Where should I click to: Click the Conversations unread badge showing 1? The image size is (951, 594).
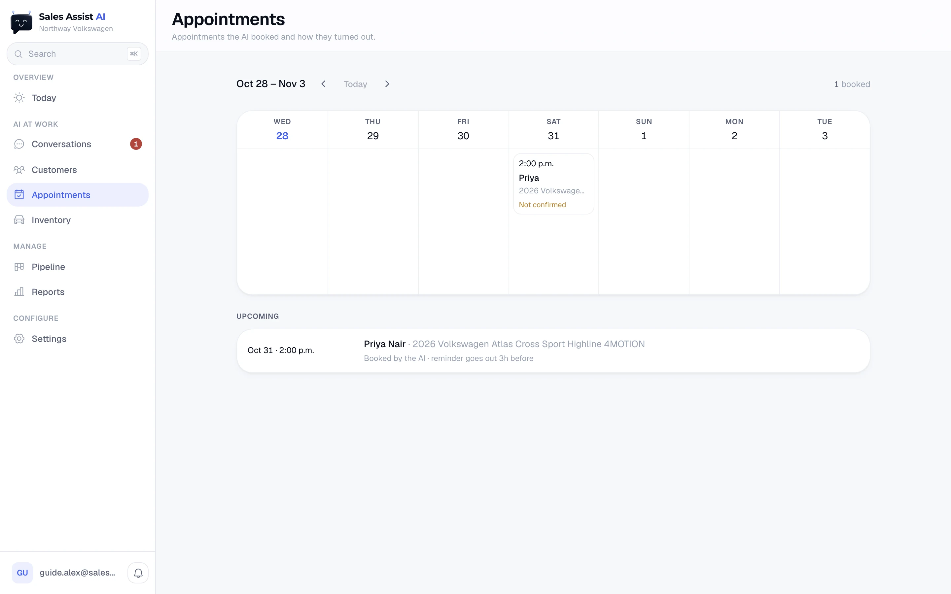point(136,144)
